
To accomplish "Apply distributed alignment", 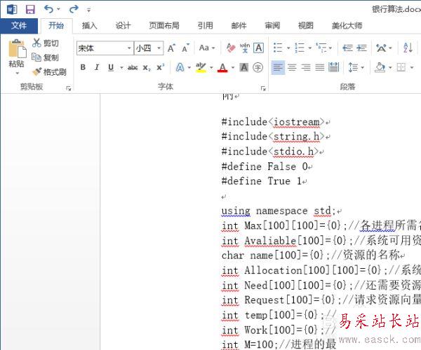I will [334, 67].
